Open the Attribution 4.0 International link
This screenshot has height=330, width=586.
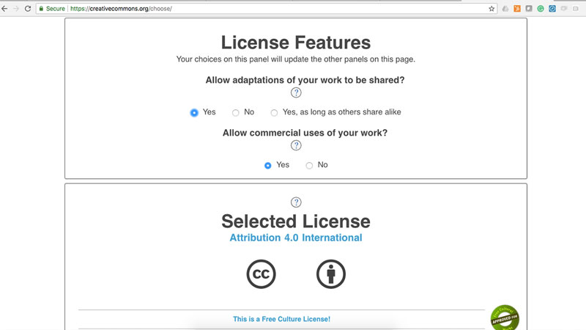point(296,238)
